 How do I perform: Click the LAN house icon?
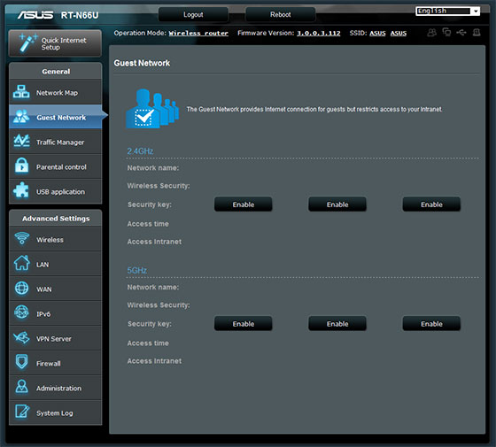point(21,264)
